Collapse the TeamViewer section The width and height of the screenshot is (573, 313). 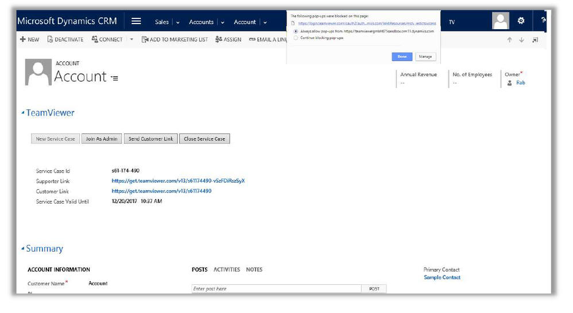click(x=23, y=113)
